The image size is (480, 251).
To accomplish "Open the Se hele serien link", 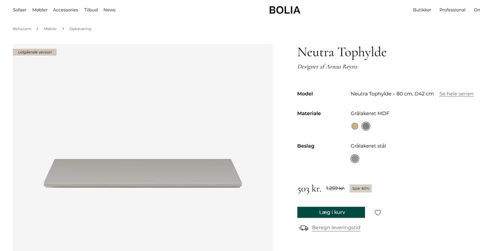I will tap(456, 94).
